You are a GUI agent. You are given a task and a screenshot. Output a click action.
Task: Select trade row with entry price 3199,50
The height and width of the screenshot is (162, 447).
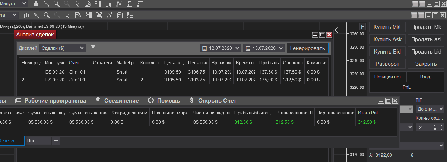[174, 72]
